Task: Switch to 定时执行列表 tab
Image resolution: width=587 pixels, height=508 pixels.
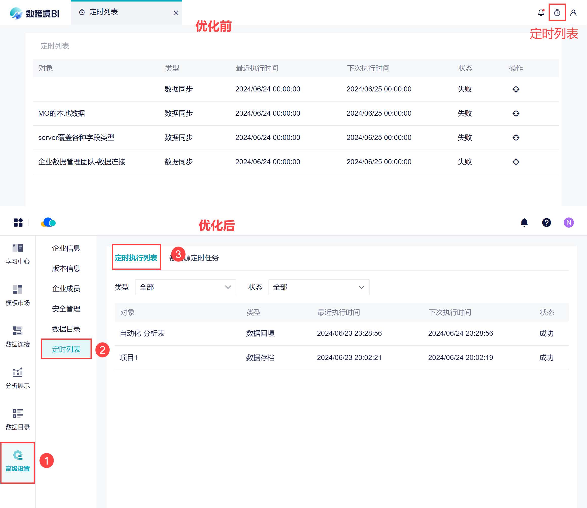Action: coord(136,258)
